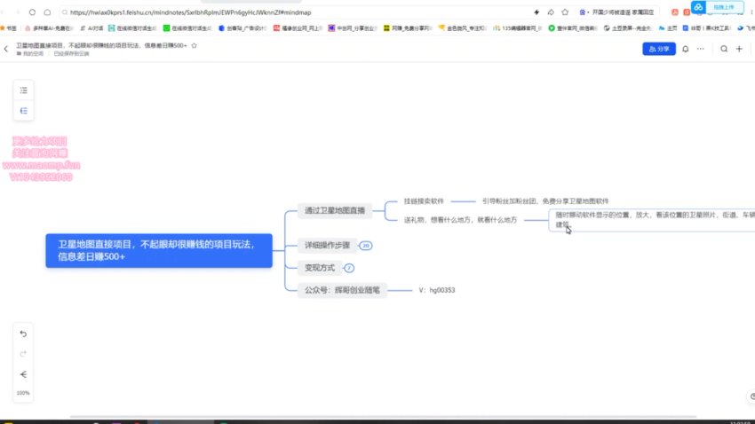Open the outline list view icon
This screenshot has width=755, height=424.
(24, 90)
